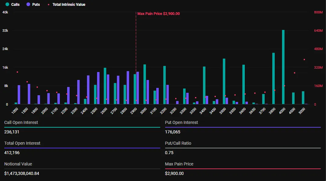Select the tallest call bar at 4000 strike
The width and height of the screenshot is (326, 181).
click(283, 67)
